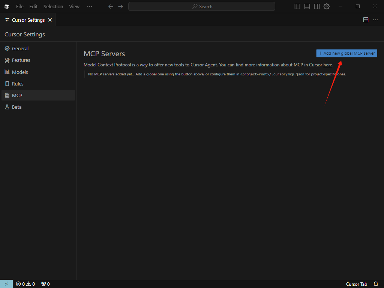Toggle the secondary sidebar layout icon
Screen dimensions: 384x288
tap(316, 6)
